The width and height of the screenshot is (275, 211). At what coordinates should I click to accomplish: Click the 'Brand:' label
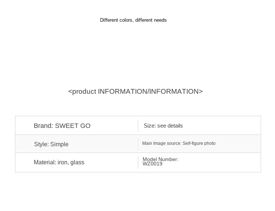(43, 126)
